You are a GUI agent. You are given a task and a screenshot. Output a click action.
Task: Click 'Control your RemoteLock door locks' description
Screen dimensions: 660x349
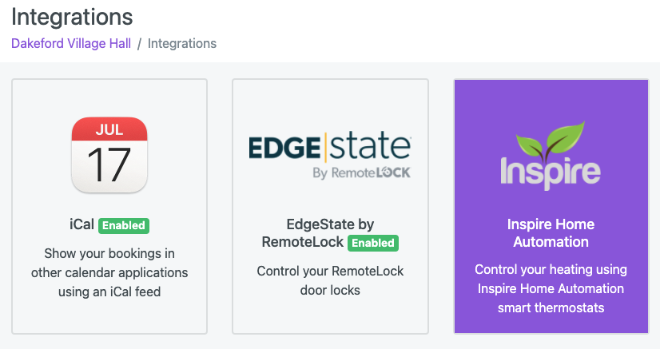(x=330, y=280)
